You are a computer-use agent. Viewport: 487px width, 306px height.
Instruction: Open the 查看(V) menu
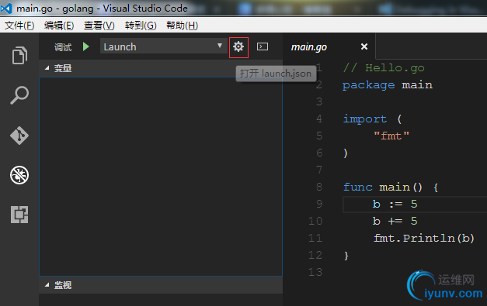(99, 25)
